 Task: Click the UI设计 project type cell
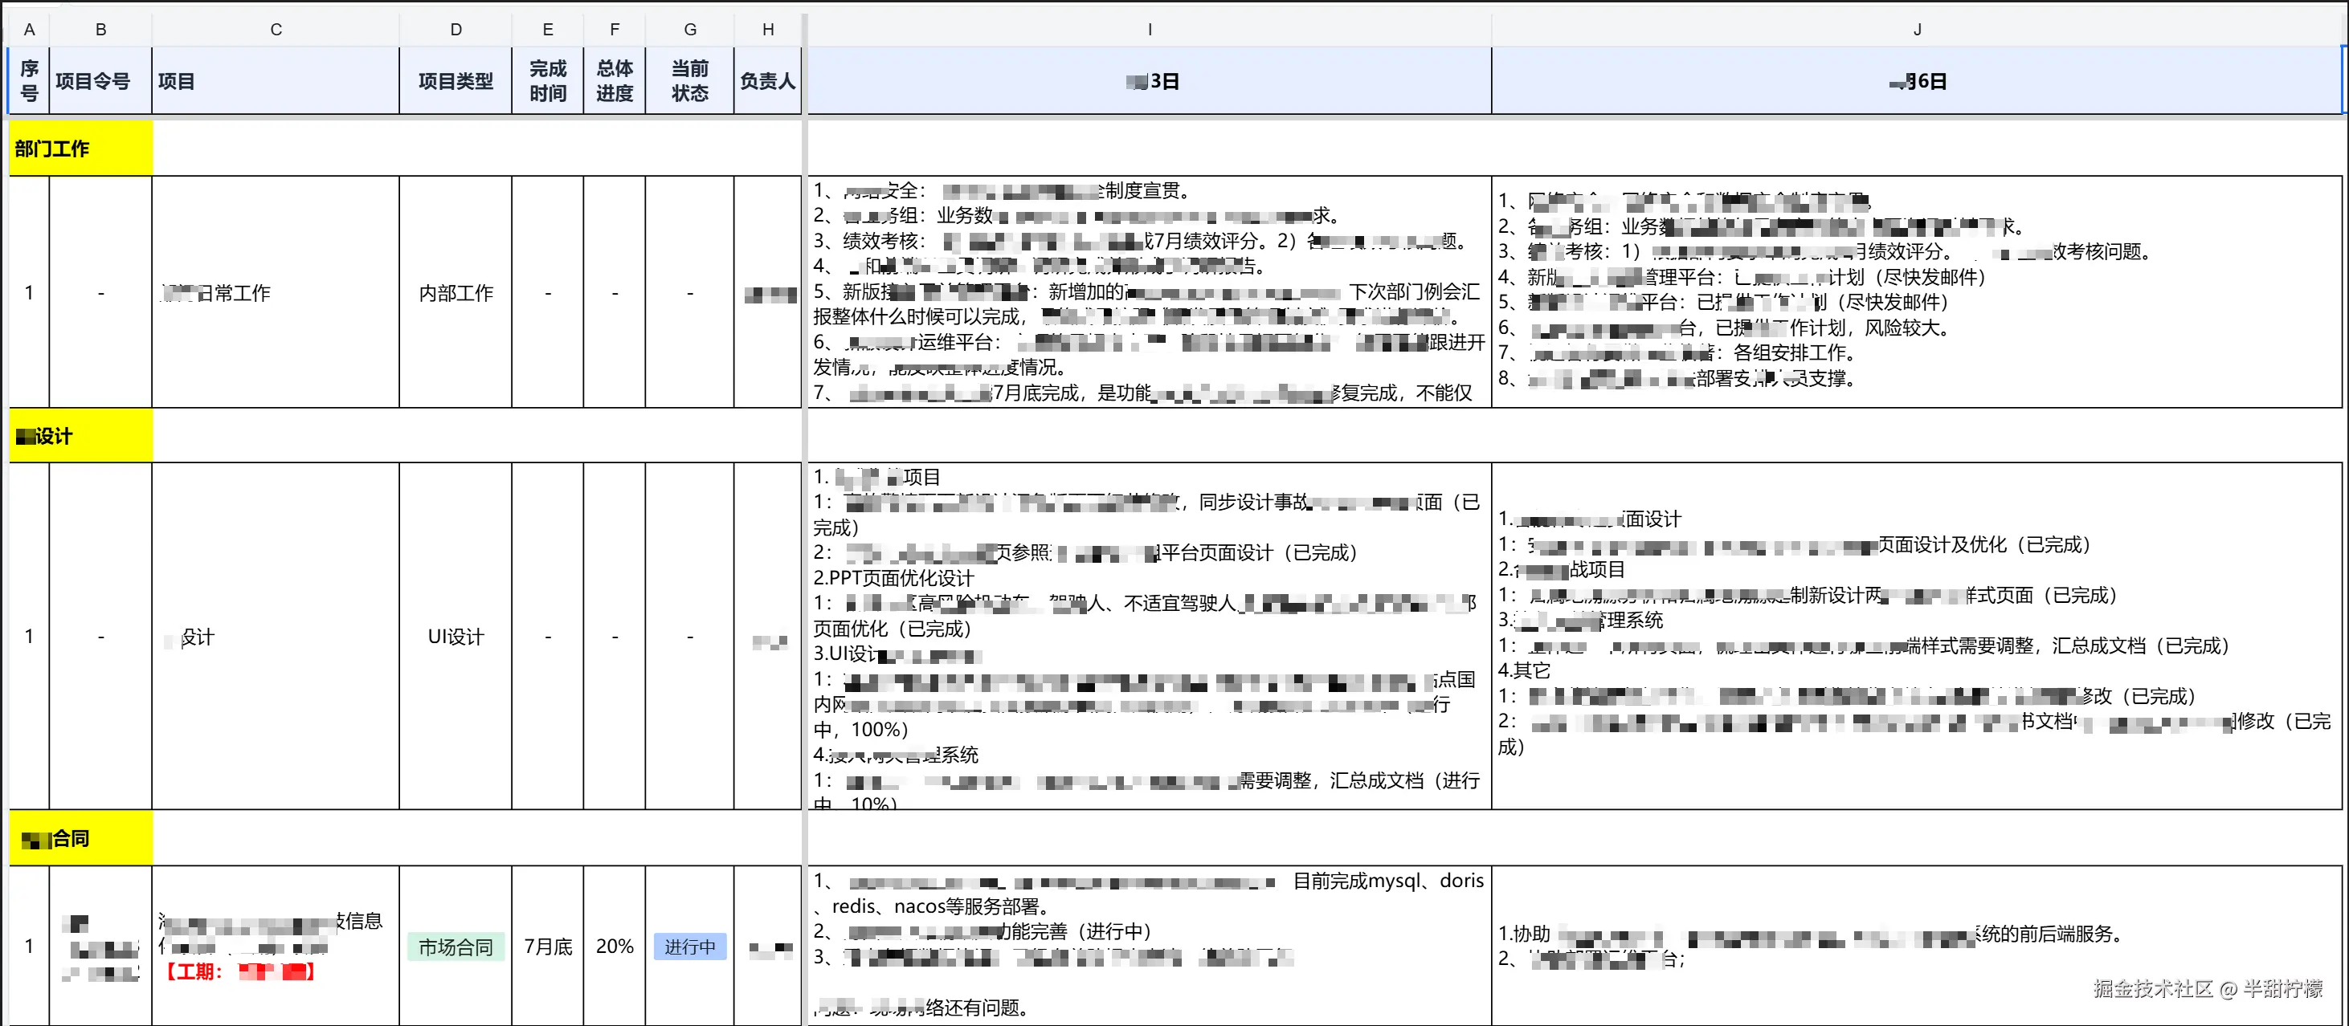(x=456, y=636)
